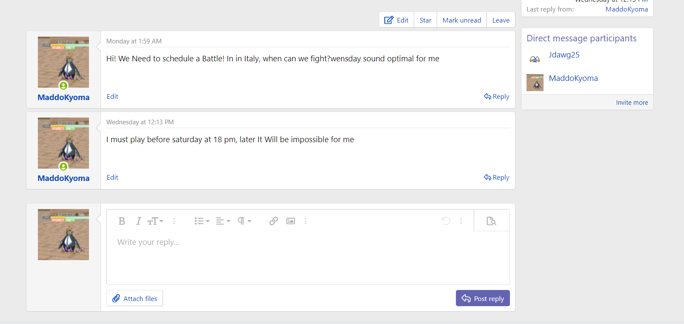Leave the direct message conversation
Image resolution: width=684 pixels, height=324 pixels.
pyautogui.click(x=501, y=20)
